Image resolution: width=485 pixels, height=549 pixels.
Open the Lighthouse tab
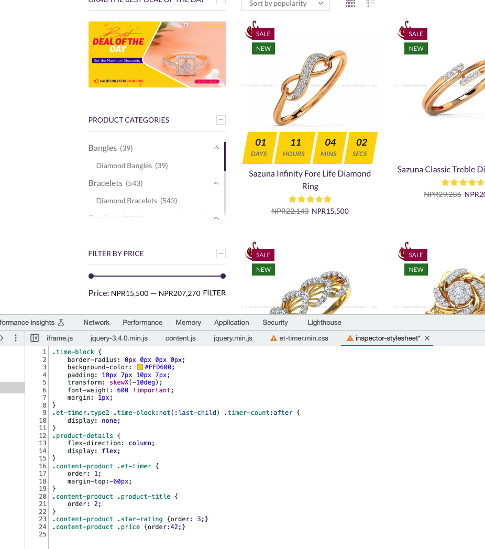[324, 323]
